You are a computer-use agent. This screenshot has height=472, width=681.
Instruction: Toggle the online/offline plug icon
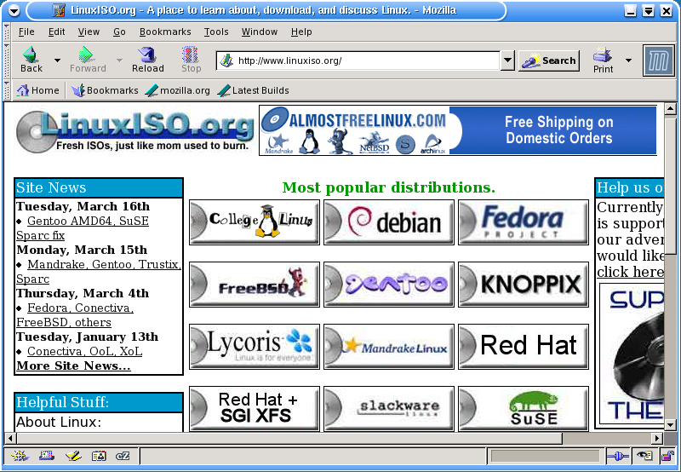(x=618, y=457)
